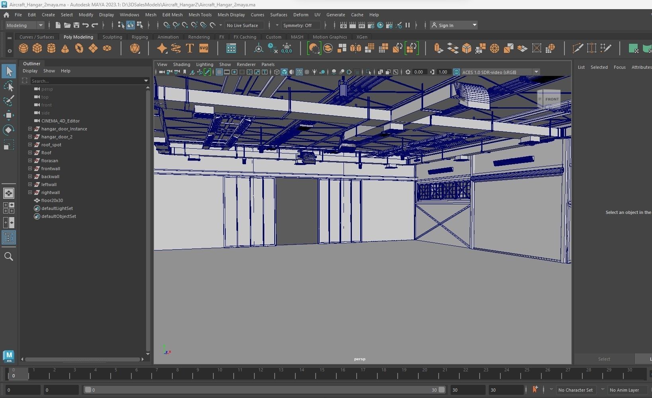Toggle the single perspective view layout
This screenshot has width=652, height=398.
[9, 193]
